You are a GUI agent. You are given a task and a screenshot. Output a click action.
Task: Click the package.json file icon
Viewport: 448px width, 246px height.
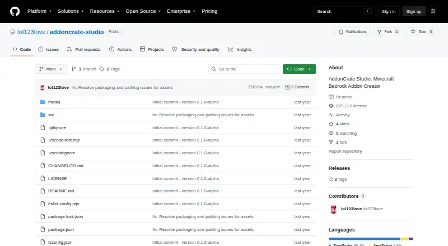[43, 229]
